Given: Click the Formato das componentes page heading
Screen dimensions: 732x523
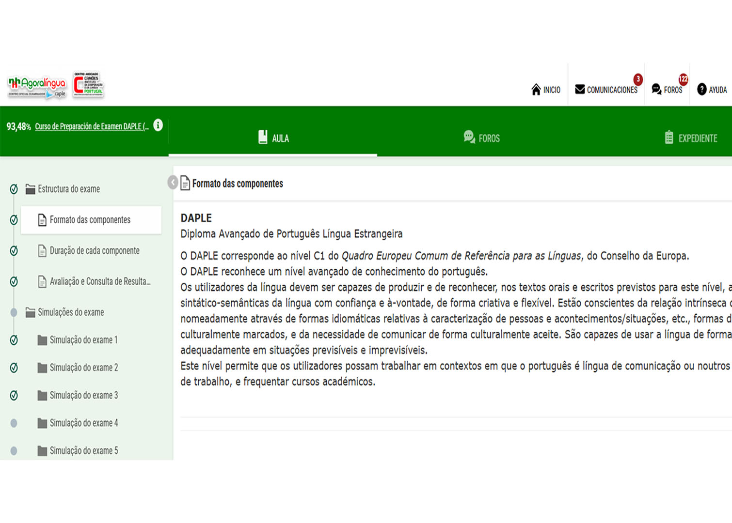Looking at the screenshot, I should 238,184.
